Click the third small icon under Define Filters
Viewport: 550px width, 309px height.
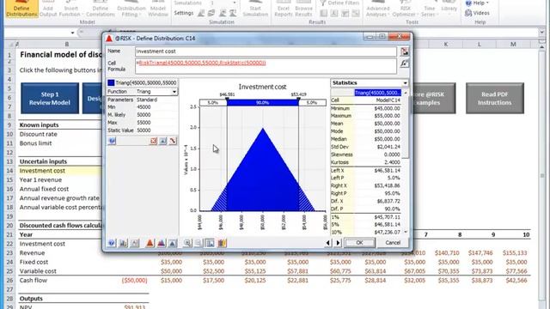345,14
